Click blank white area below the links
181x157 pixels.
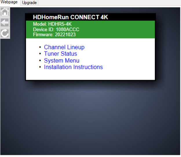coord(90,75)
